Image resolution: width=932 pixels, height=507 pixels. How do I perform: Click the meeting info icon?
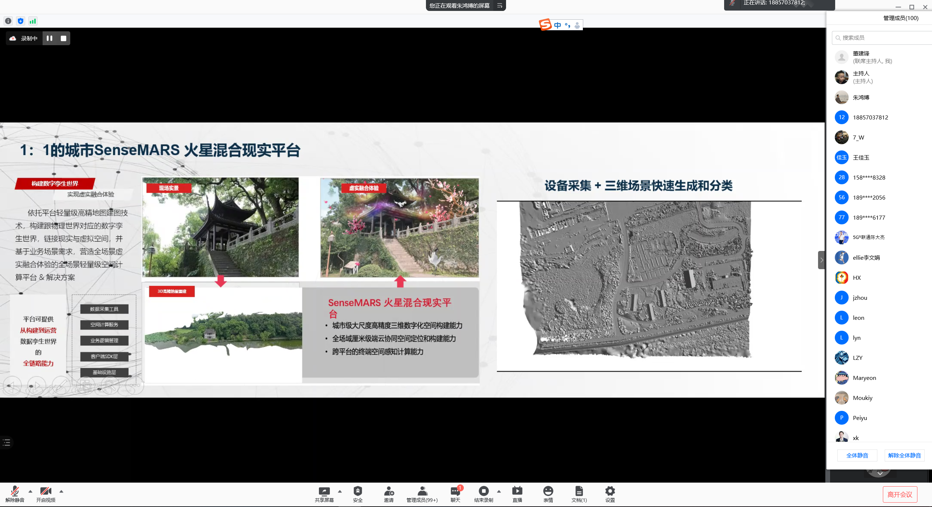tap(8, 21)
